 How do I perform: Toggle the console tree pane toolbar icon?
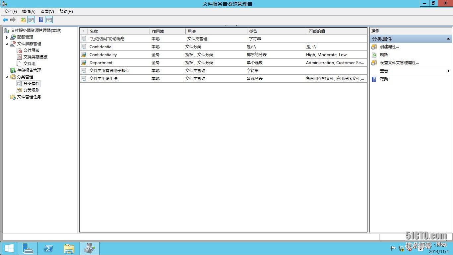(x=31, y=20)
